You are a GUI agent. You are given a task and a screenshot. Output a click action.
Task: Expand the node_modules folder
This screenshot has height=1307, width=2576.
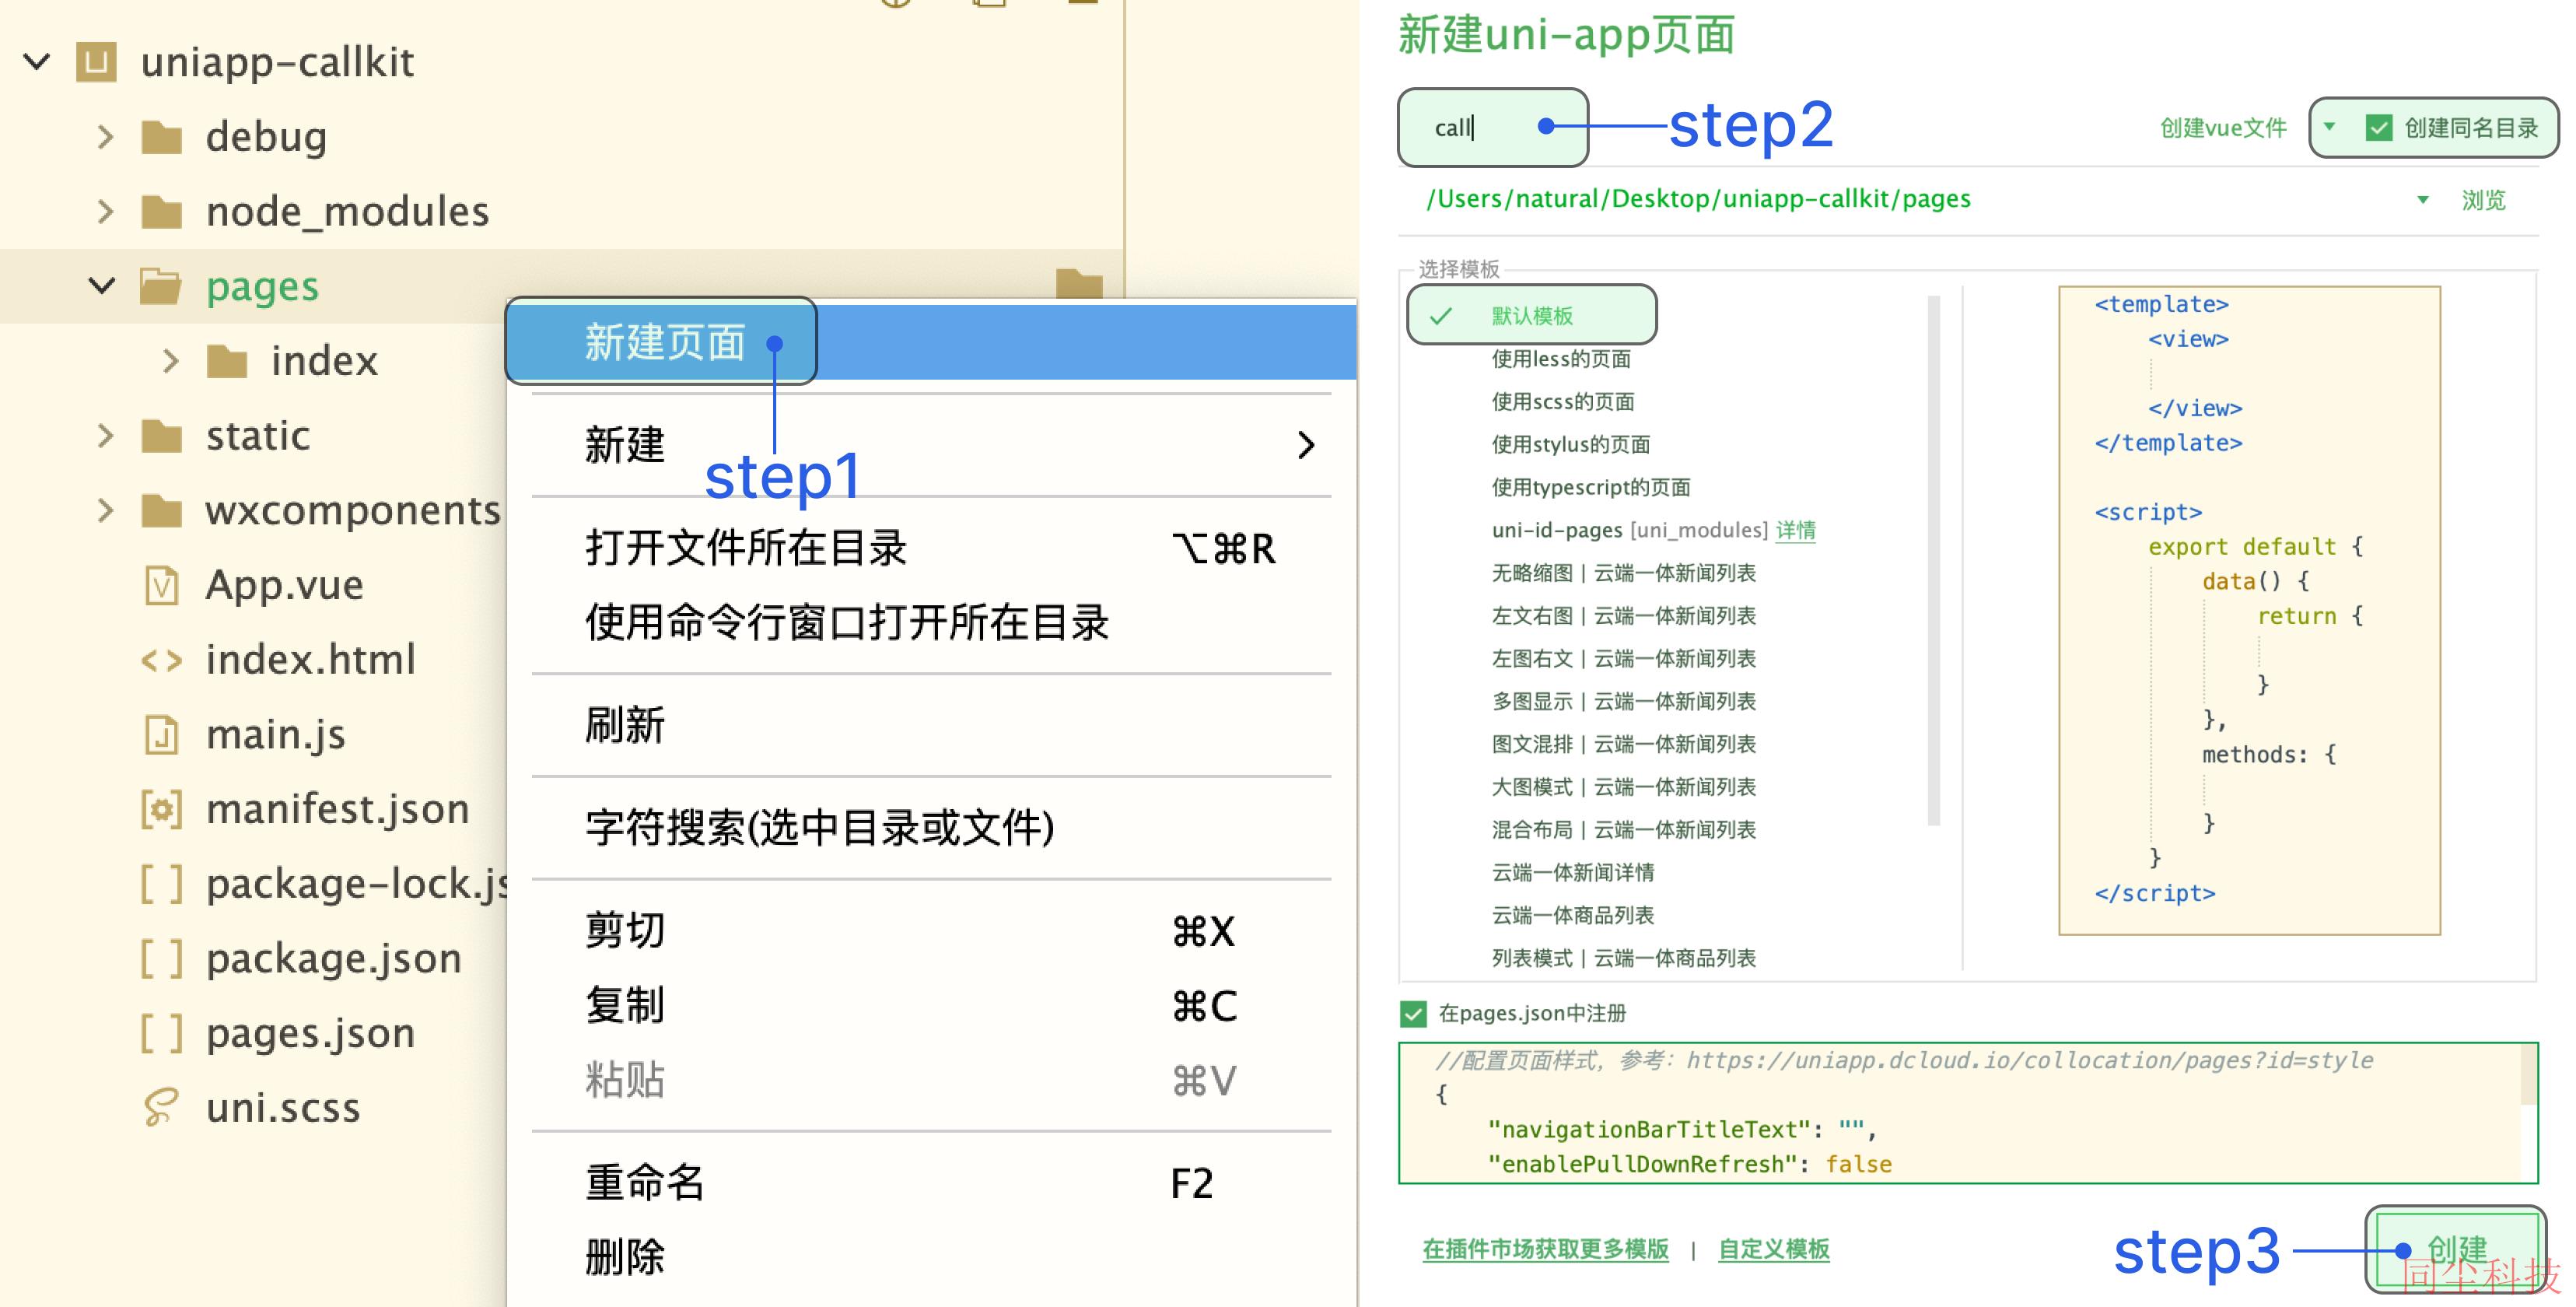(x=105, y=212)
